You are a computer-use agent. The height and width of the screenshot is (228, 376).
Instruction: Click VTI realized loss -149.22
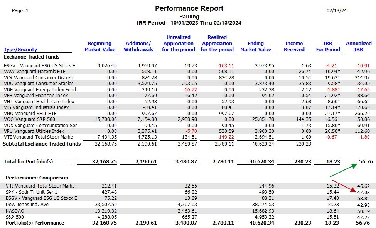[226, 137]
